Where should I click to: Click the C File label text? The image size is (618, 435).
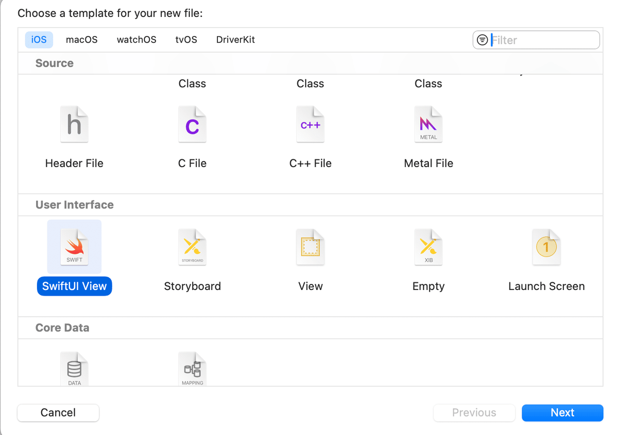click(x=192, y=164)
